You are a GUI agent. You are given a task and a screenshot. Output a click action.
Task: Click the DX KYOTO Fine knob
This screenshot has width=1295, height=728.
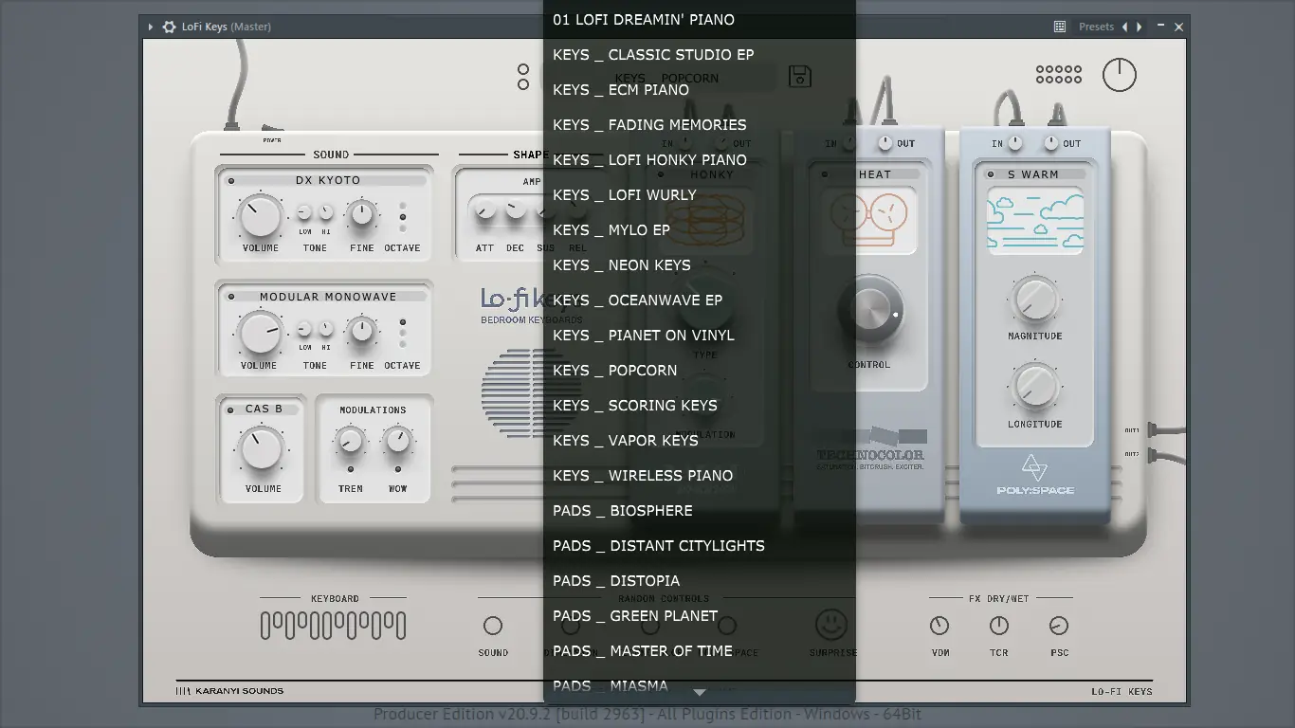362,215
